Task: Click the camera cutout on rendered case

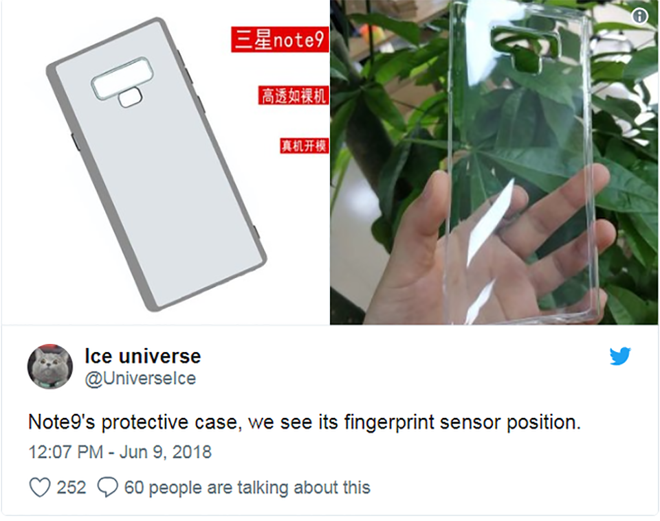Action: [x=122, y=78]
